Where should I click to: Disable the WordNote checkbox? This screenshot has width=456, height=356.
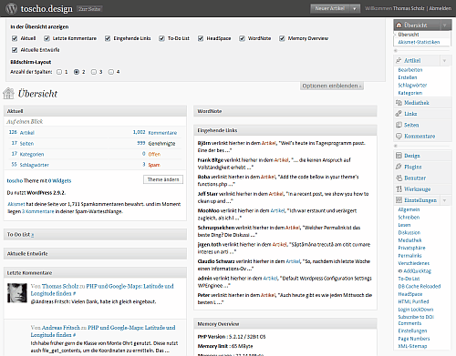coord(242,38)
